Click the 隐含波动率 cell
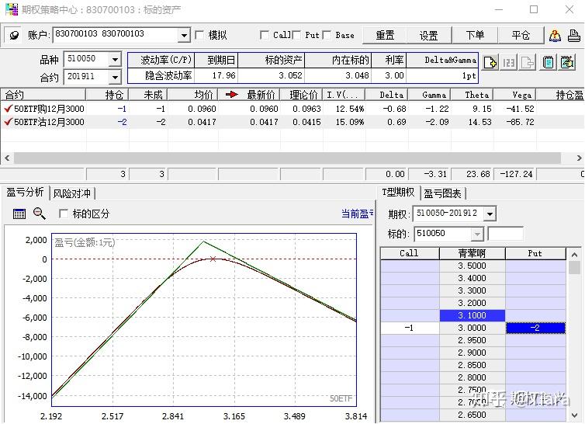 coord(161,75)
